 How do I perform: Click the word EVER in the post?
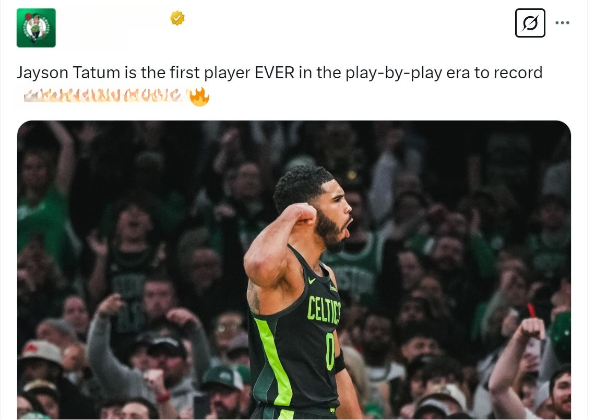point(275,73)
